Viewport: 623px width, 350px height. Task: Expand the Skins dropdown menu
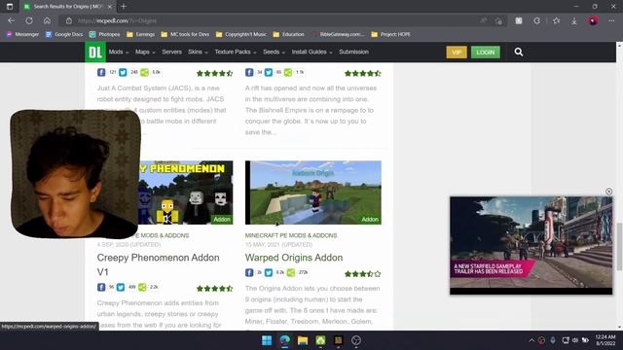pos(198,52)
